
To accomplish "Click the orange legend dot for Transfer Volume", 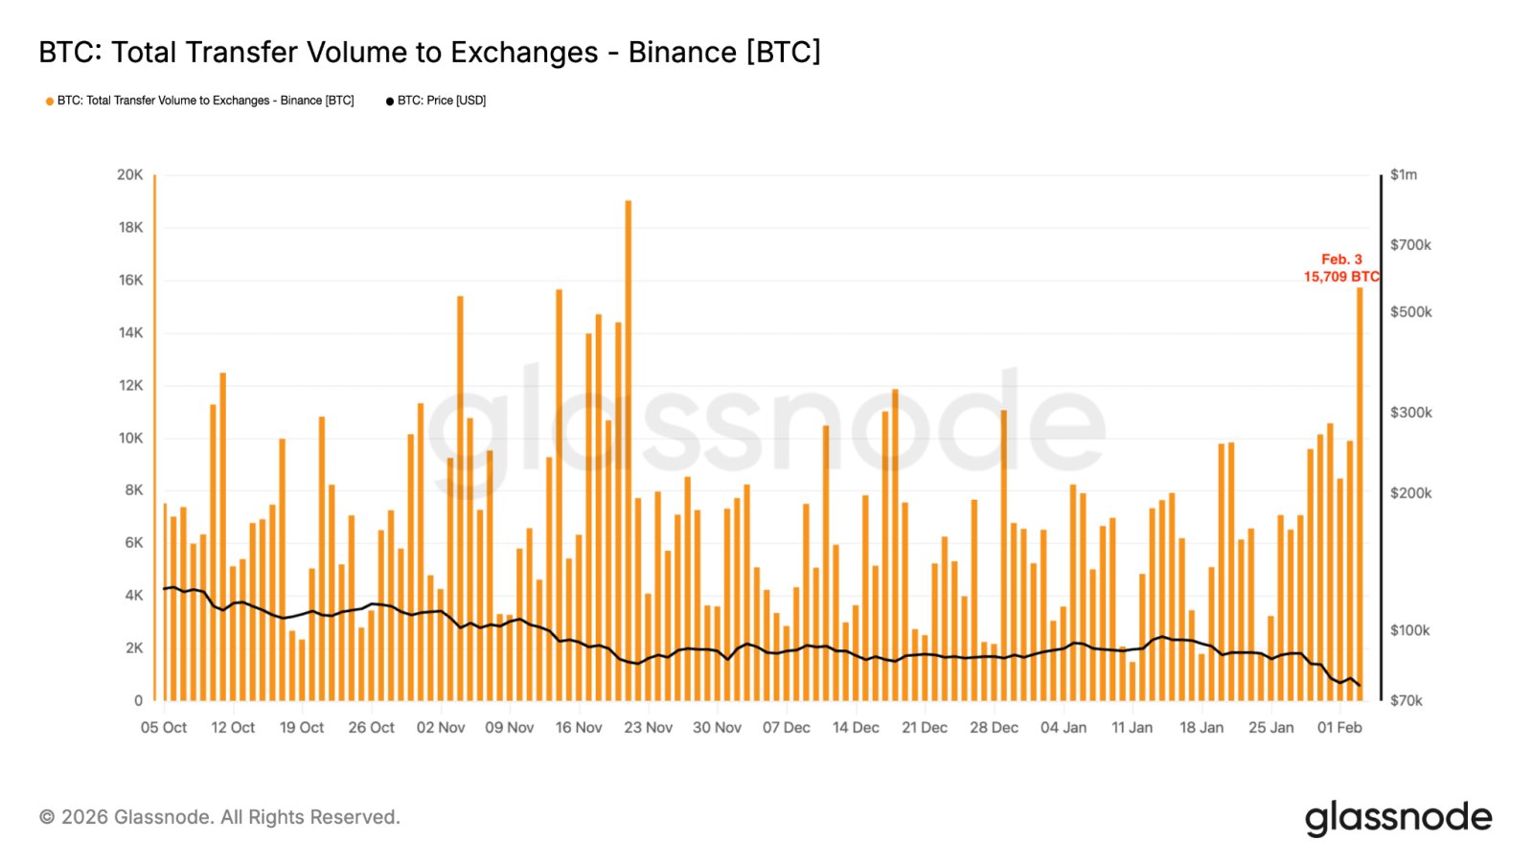I will point(50,102).
